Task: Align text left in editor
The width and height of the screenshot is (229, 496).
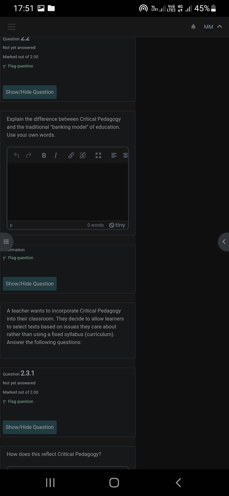Action: pos(114,155)
